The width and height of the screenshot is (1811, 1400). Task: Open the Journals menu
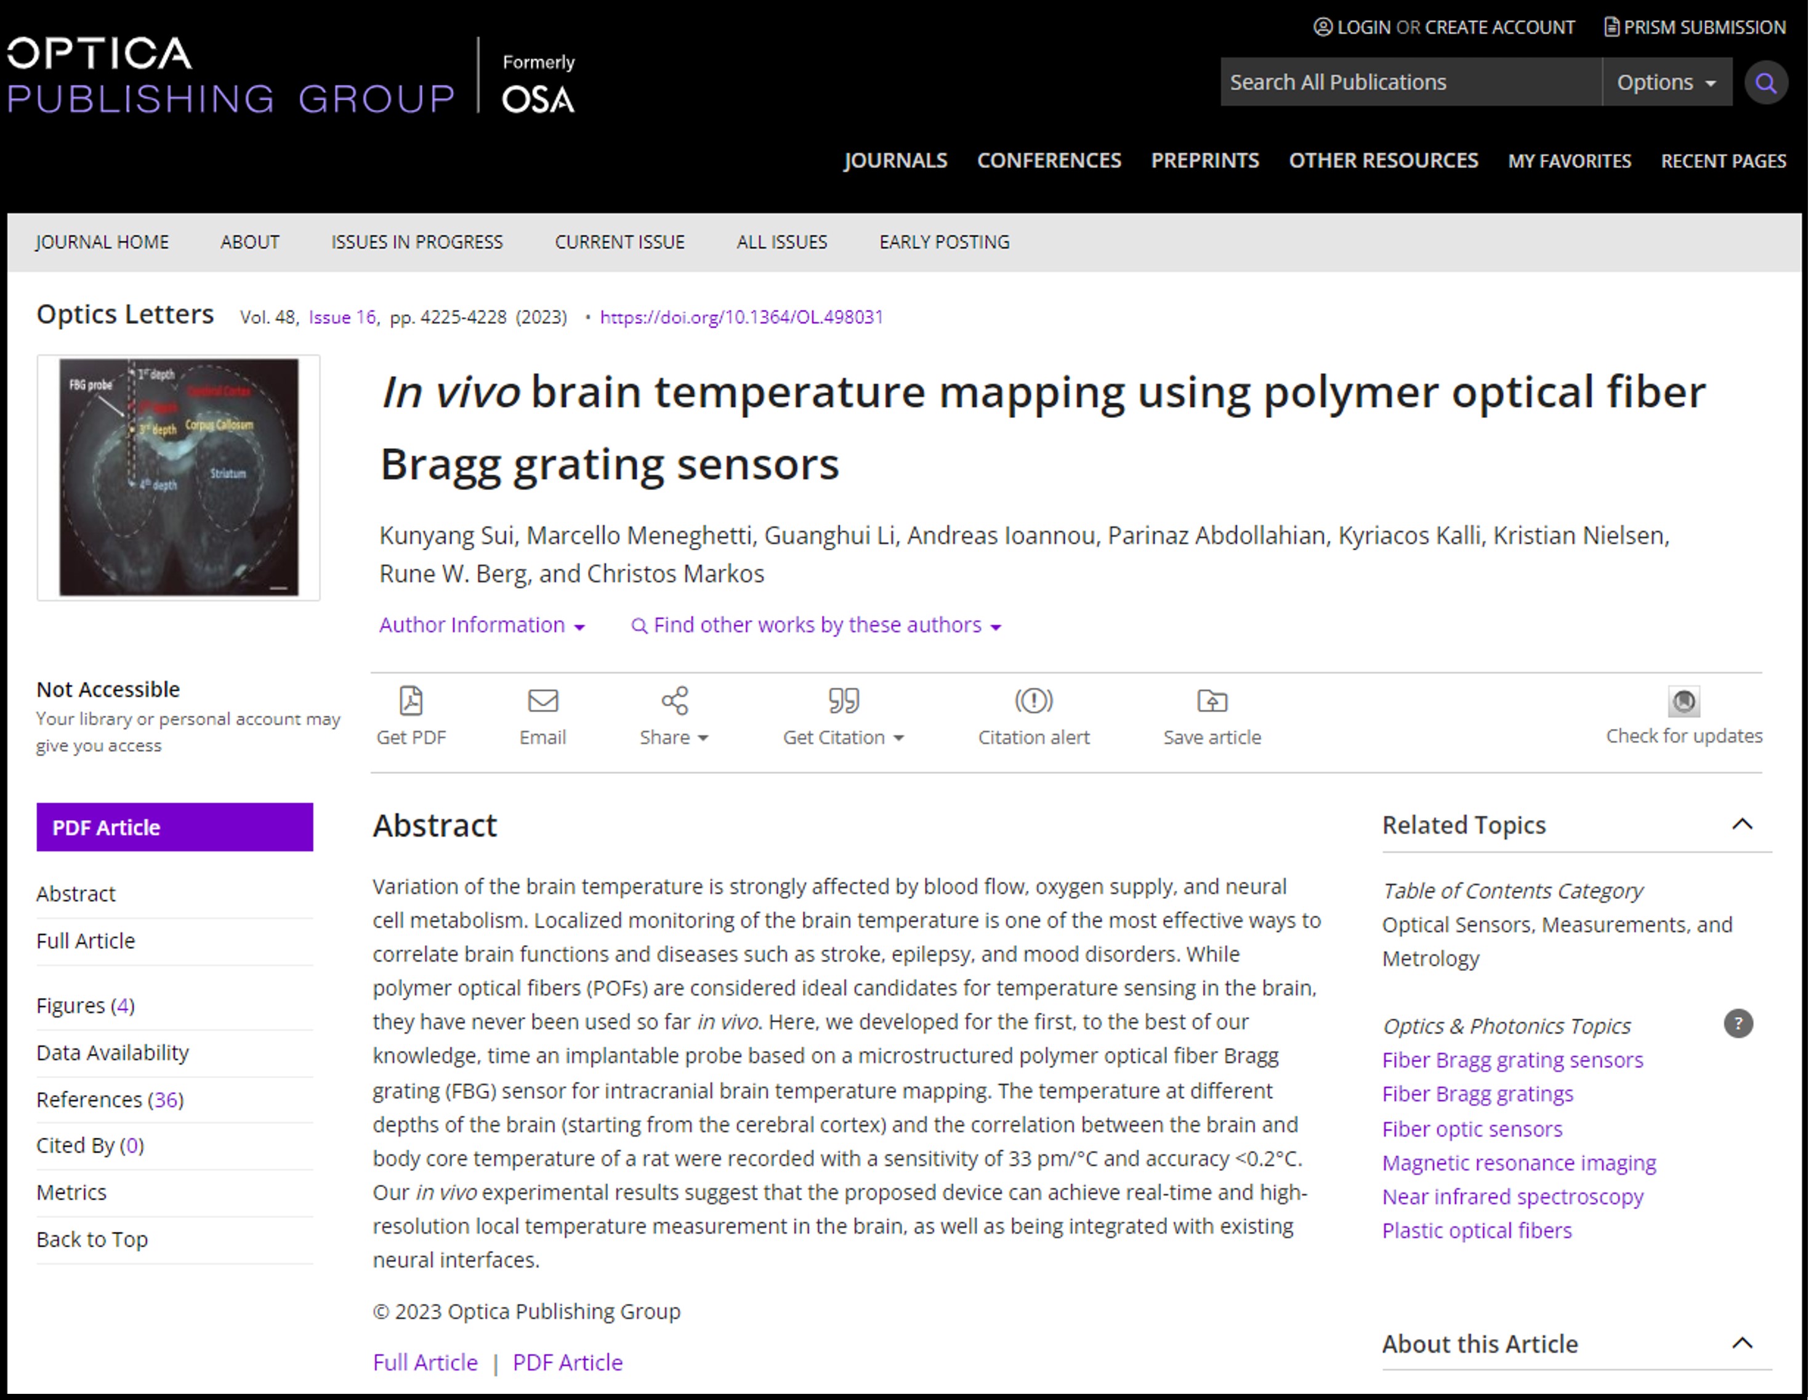pyautogui.click(x=895, y=161)
